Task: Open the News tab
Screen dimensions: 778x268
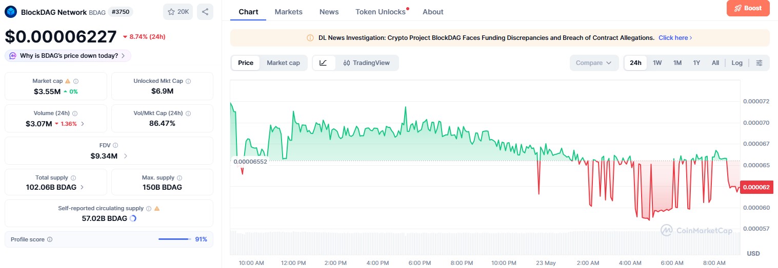Action: [x=329, y=12]
